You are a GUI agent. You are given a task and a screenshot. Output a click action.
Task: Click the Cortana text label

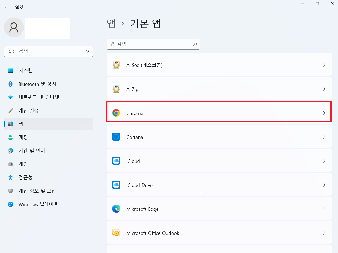point(135,137)
